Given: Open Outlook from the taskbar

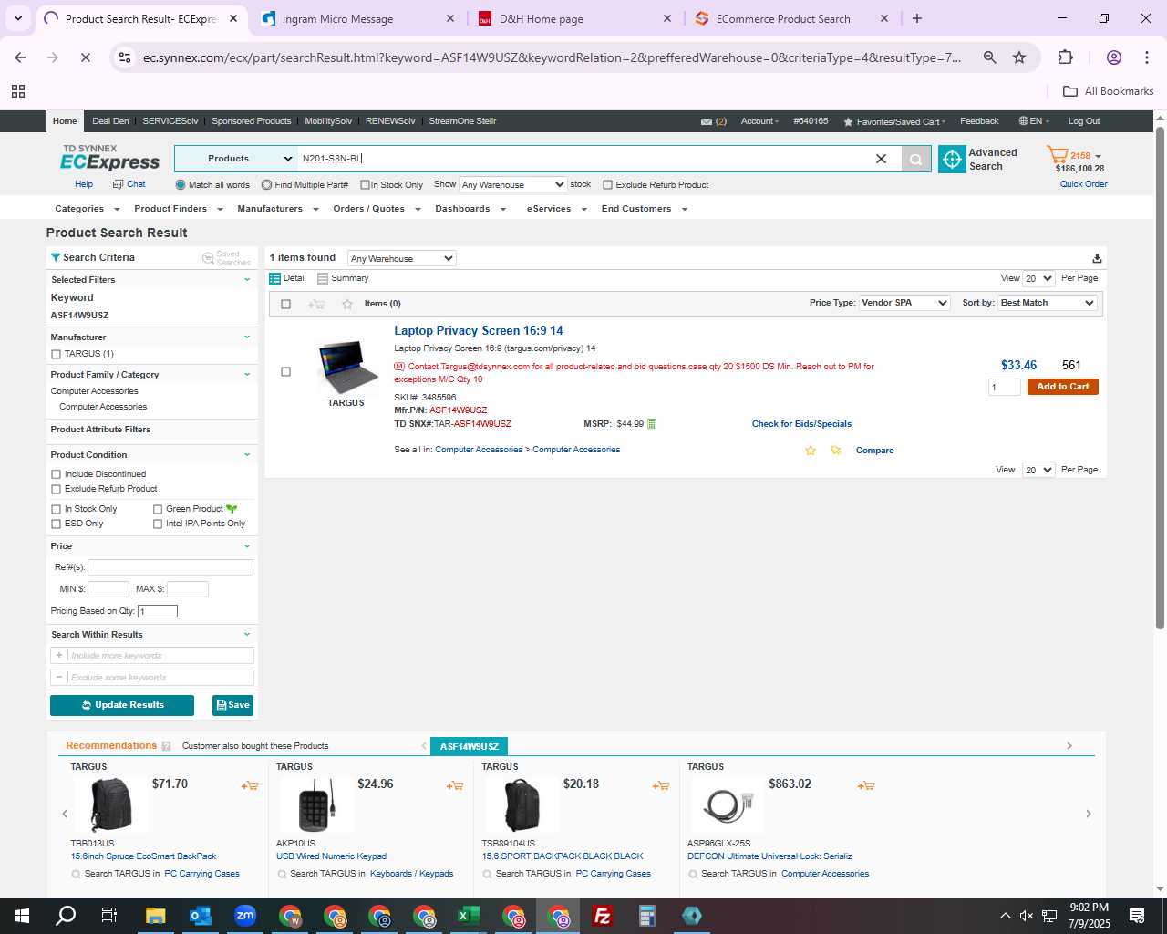Looking at the screenshot, I should click(x=200, y=916).
